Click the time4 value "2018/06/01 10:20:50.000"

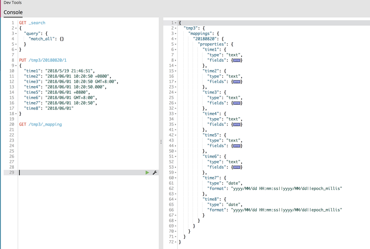[75, 87]
